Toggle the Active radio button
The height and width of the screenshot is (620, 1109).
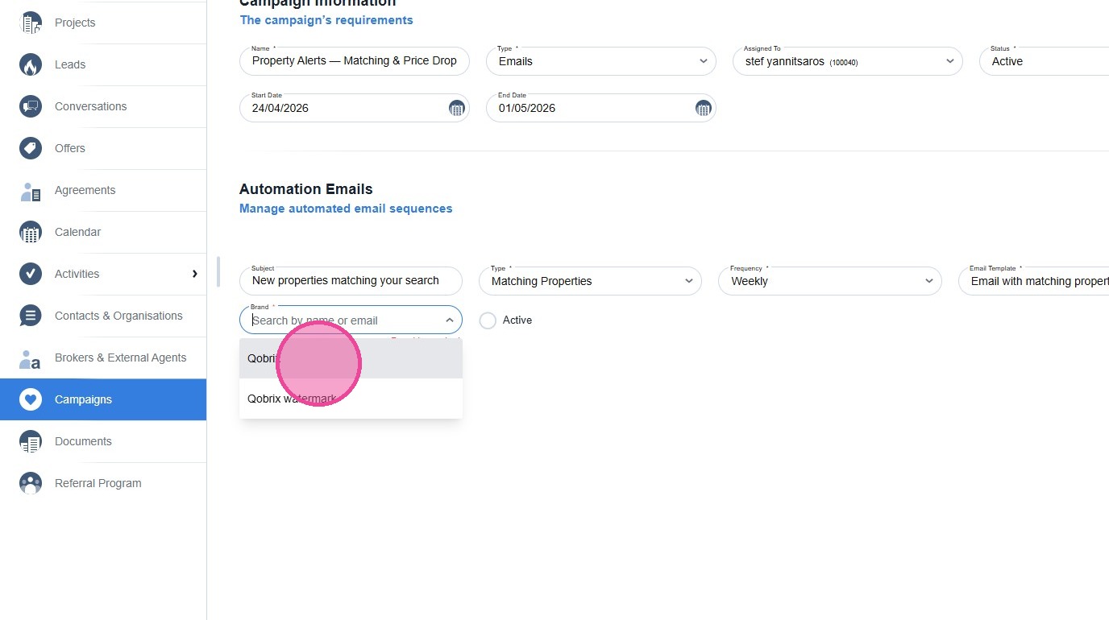click(x=488, y=320)
